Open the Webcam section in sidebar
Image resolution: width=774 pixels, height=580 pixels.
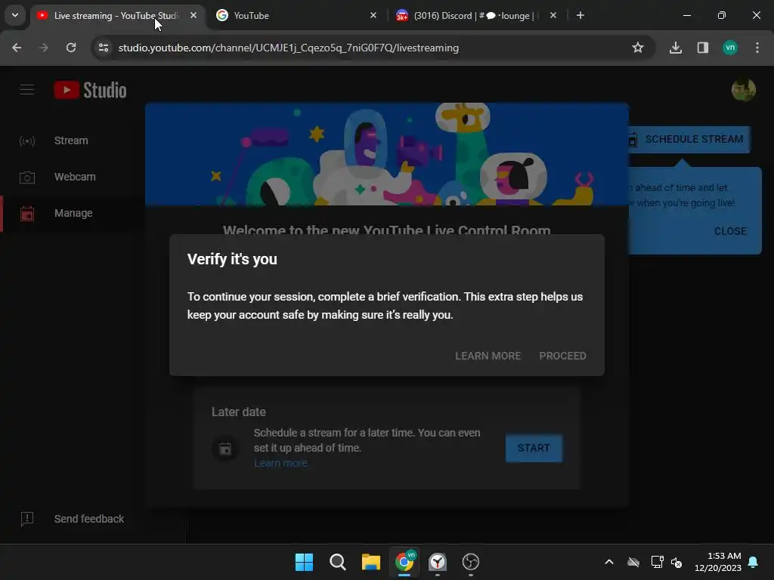73,177
